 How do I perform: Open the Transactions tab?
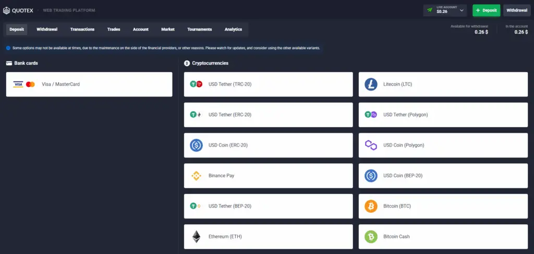point(82,29)
